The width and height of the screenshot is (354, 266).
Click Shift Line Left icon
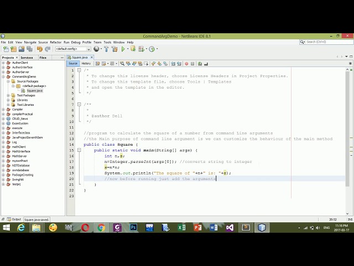tap(173, 64)
